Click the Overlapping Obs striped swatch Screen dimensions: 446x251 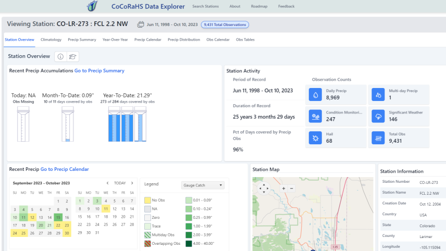click(147, 244)
